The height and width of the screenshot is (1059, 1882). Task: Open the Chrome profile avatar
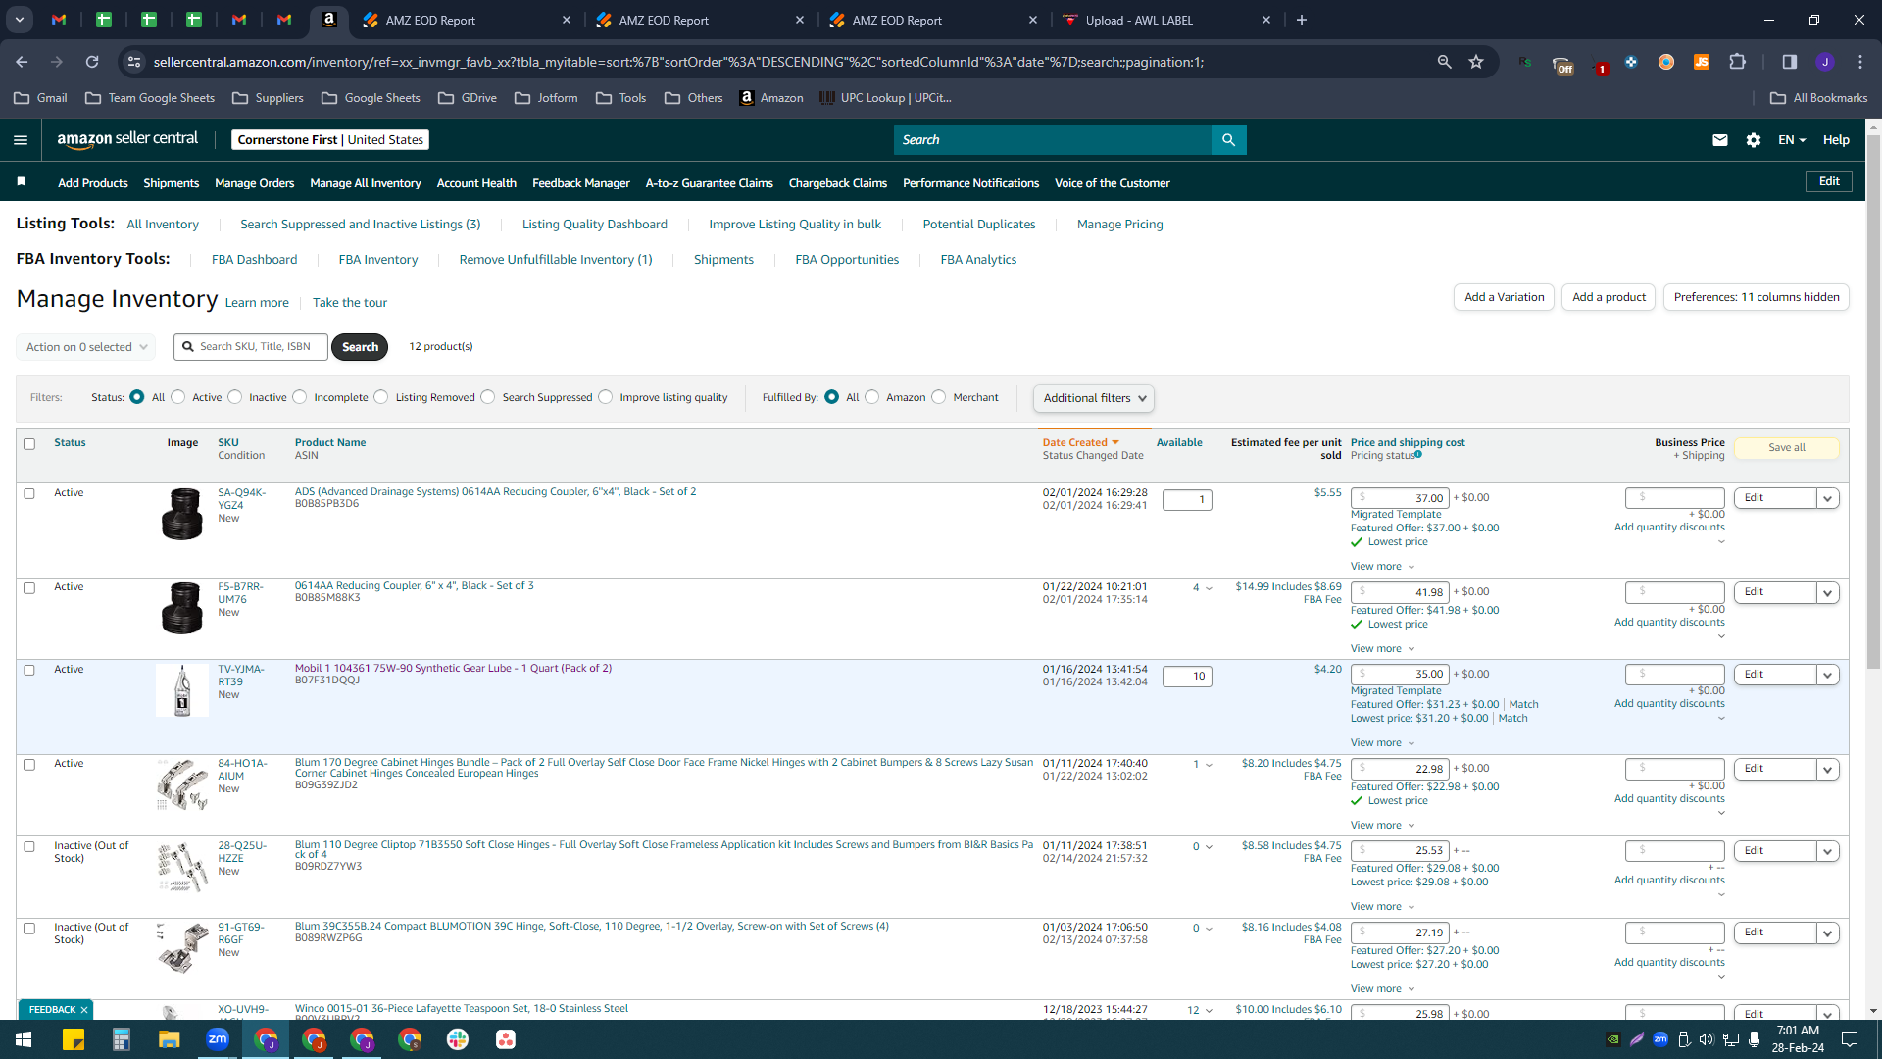(x=1825, y=62)
